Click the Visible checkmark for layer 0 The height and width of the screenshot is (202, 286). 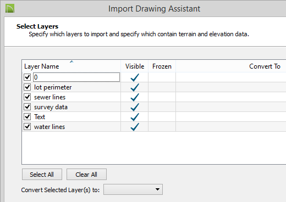(x=135, y=77)
